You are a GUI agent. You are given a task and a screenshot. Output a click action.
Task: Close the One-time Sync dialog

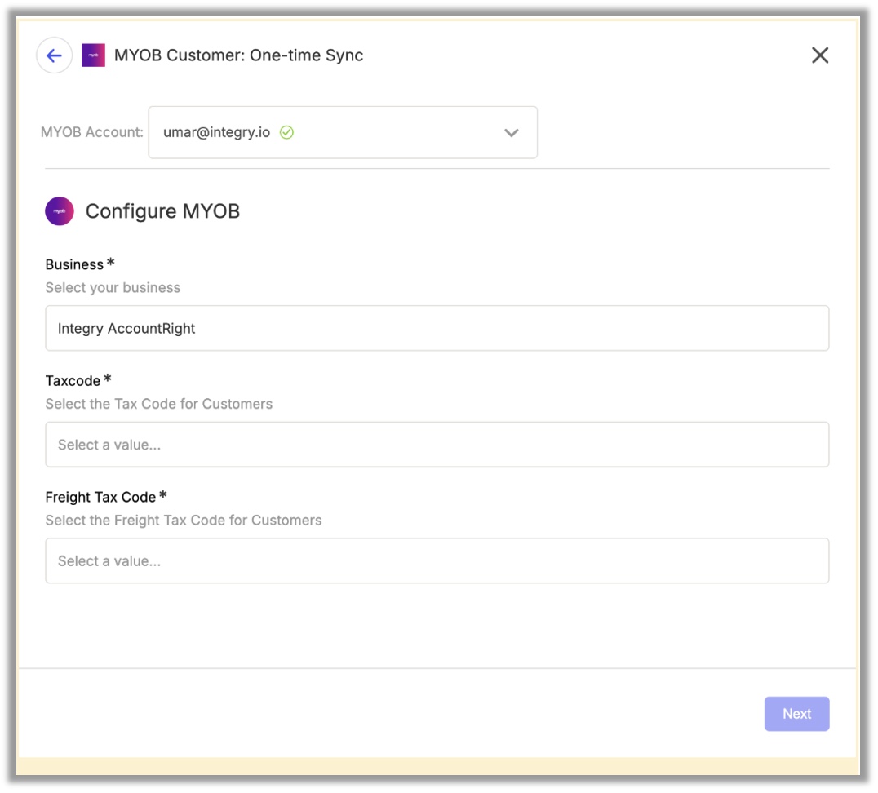point(820,55)
